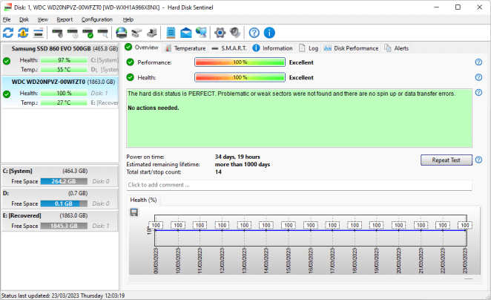This screenshot has width=491, height=300.
Task: Click the globe disk icon in toolbar
Action: pos(121,33)
